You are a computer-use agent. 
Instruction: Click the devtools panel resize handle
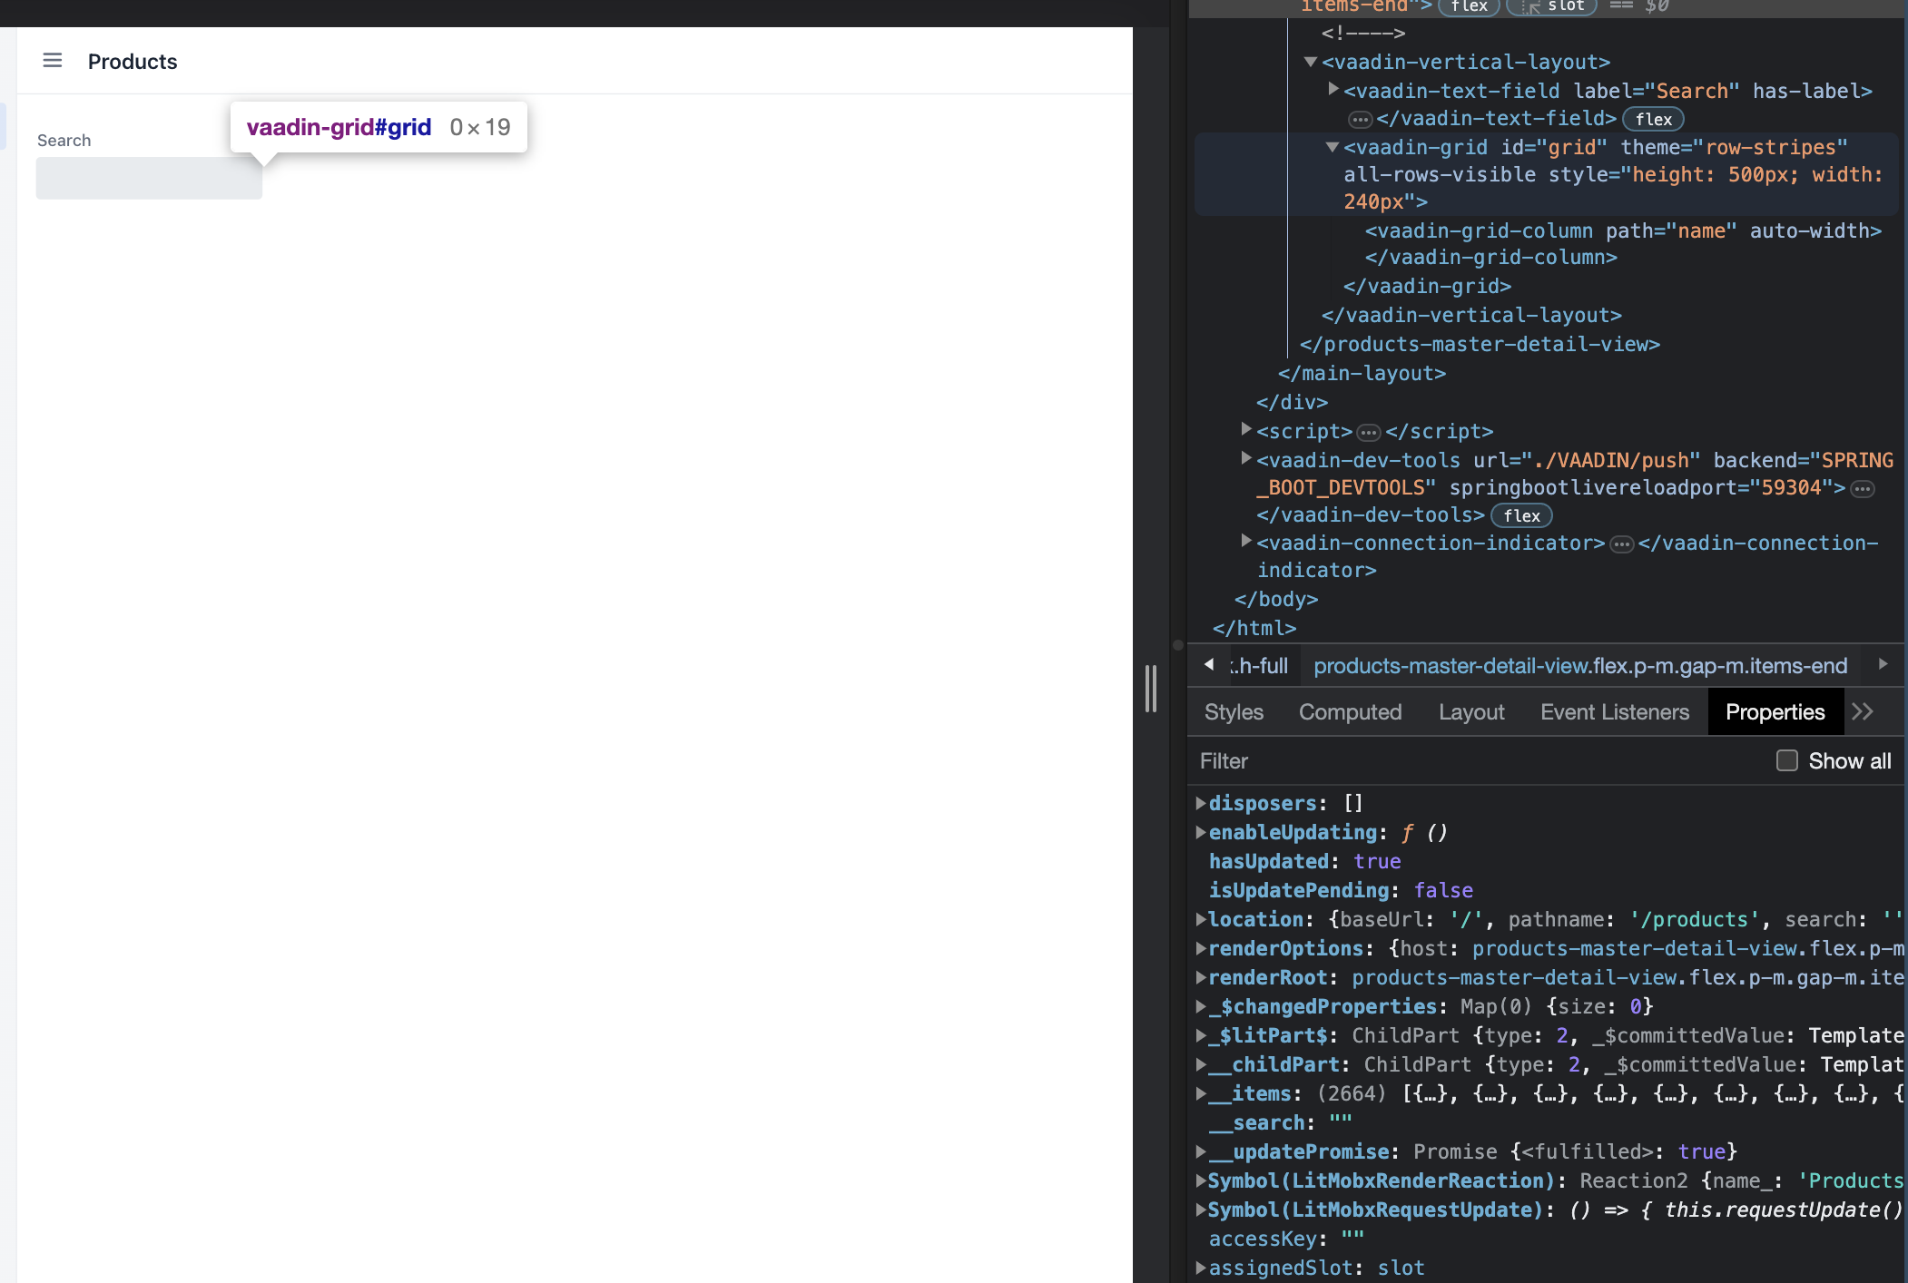[x=1151, y=688]
